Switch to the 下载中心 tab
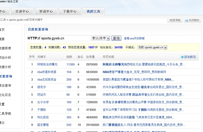The height and width of the screenshot is (132, 203). (x=70, y=12)
